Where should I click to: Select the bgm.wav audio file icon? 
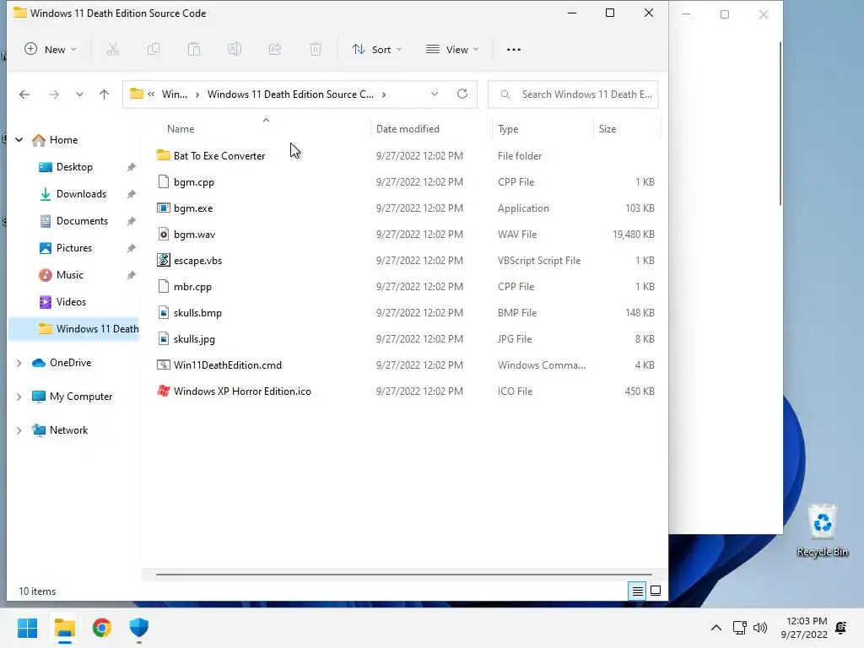click(x=164, y=235)
